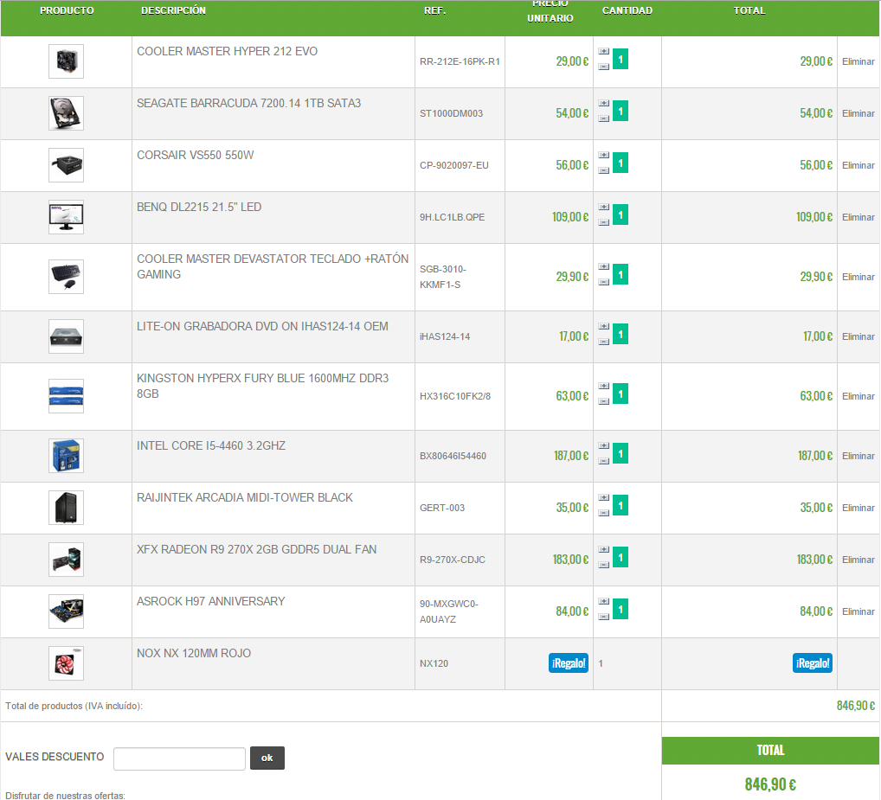Click the CANTIDAD column header
Image resolution: width=881 pixels, height=800 pixels.
tap(627, 10)
